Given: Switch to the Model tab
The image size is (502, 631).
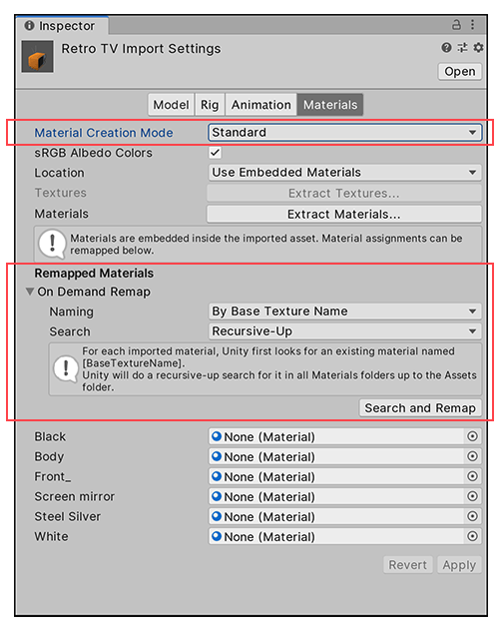Looking at the screenshot, I should point(171,105).
